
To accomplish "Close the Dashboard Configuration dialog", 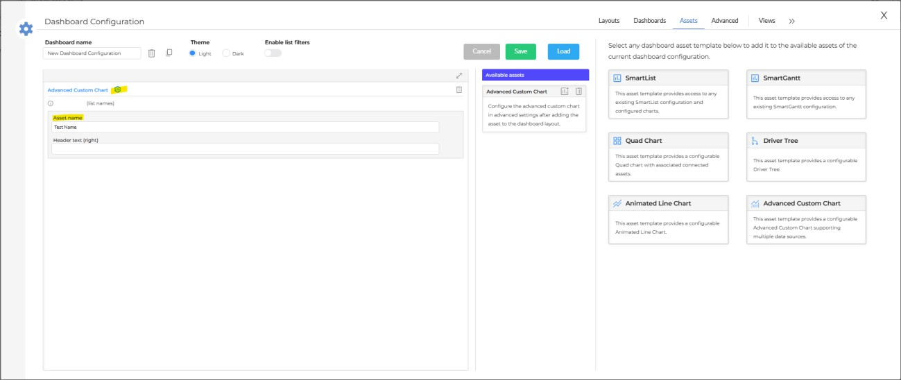I will click(884, 15).
